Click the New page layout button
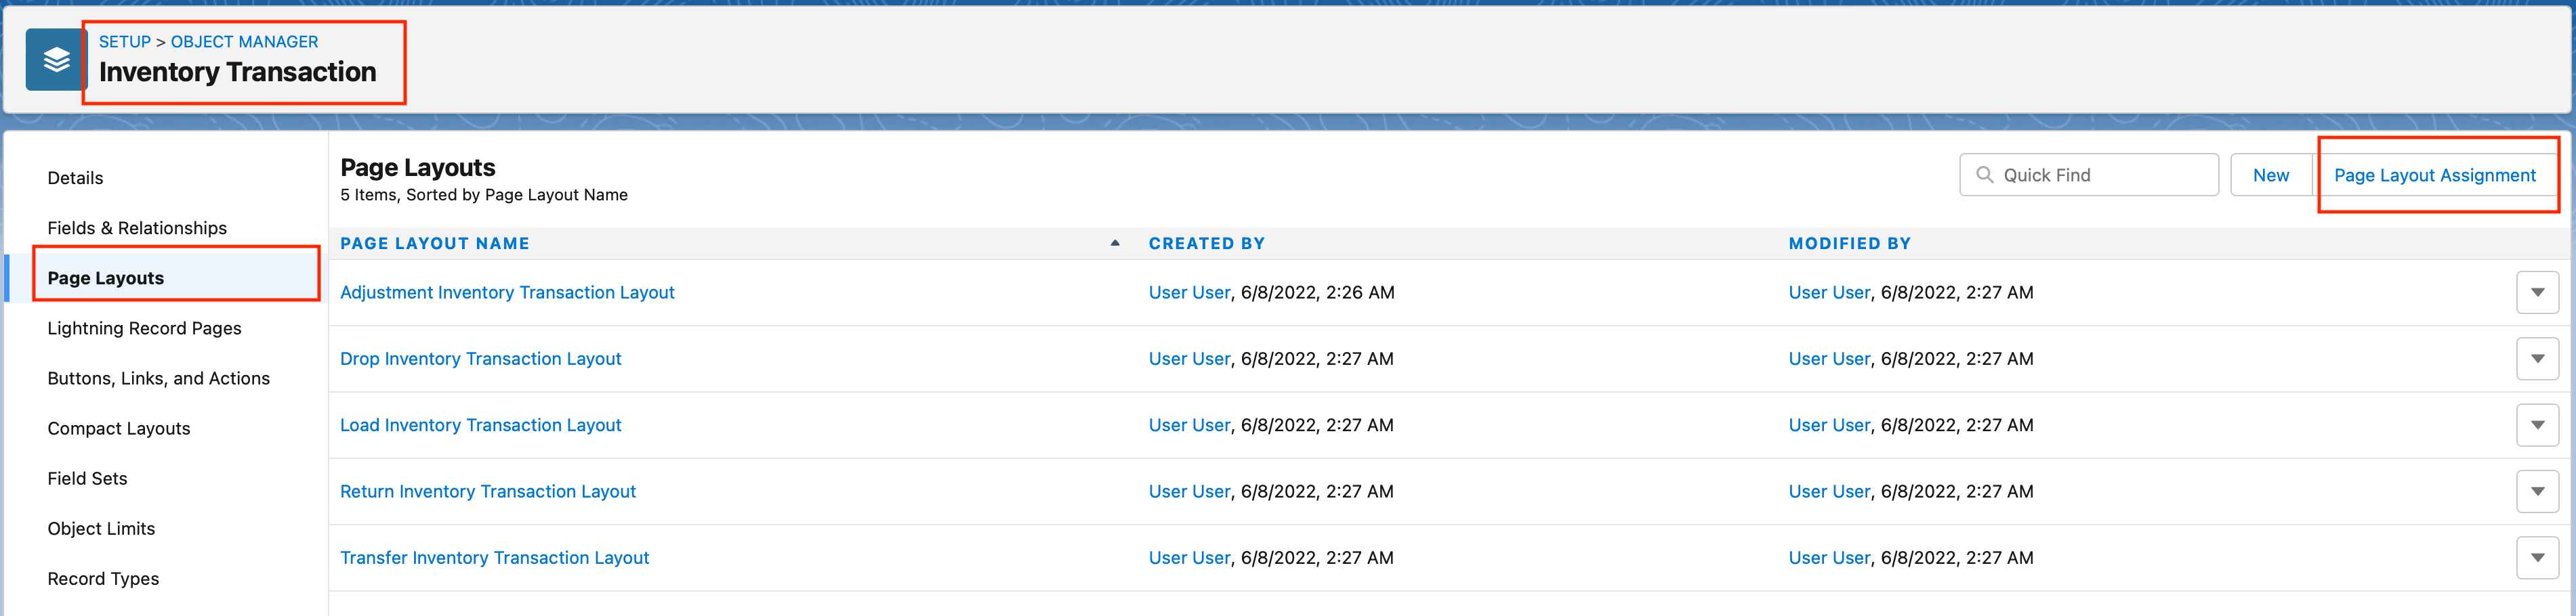2576x616 pixels. click(x=2270, y=176)
